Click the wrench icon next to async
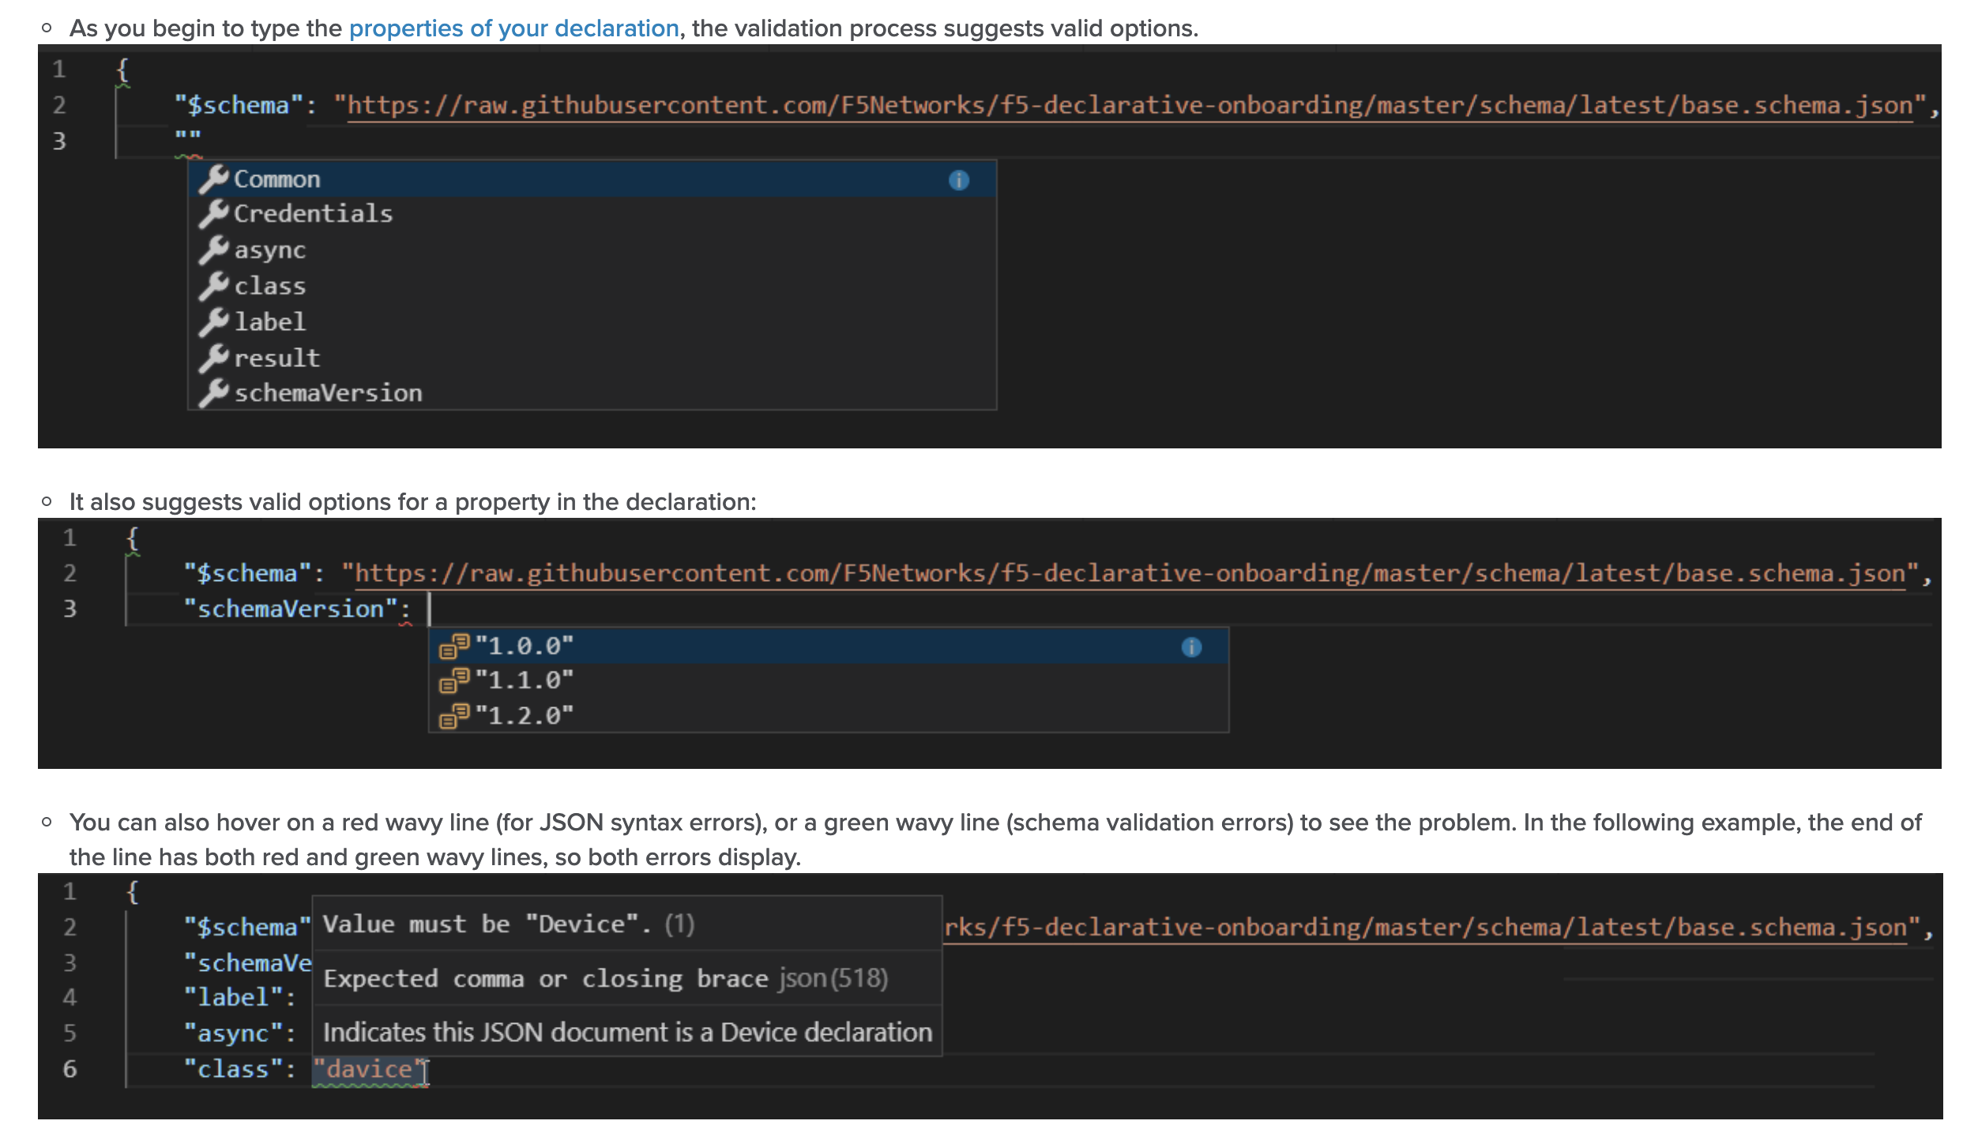The width and height of the screenshot is (1978, 1132). point(213,249)
